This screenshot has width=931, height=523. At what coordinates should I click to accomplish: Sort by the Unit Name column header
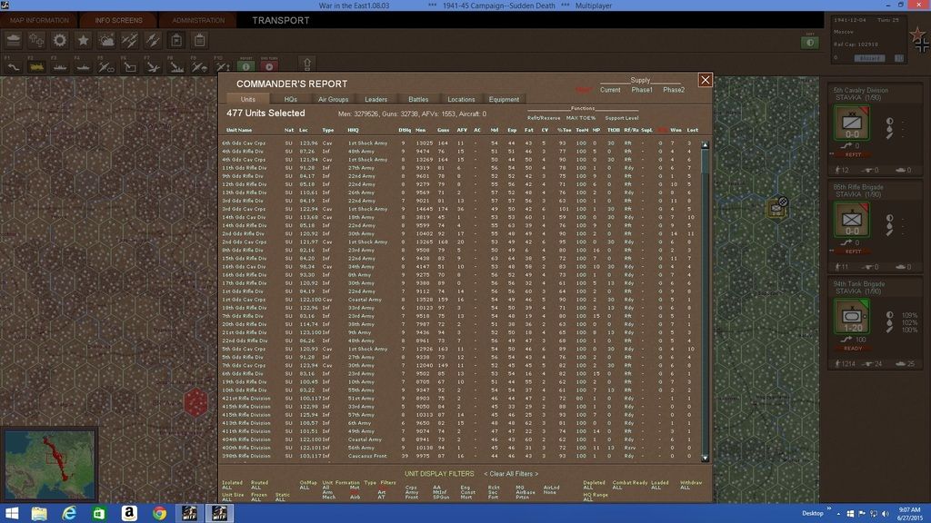pos(239,130)
